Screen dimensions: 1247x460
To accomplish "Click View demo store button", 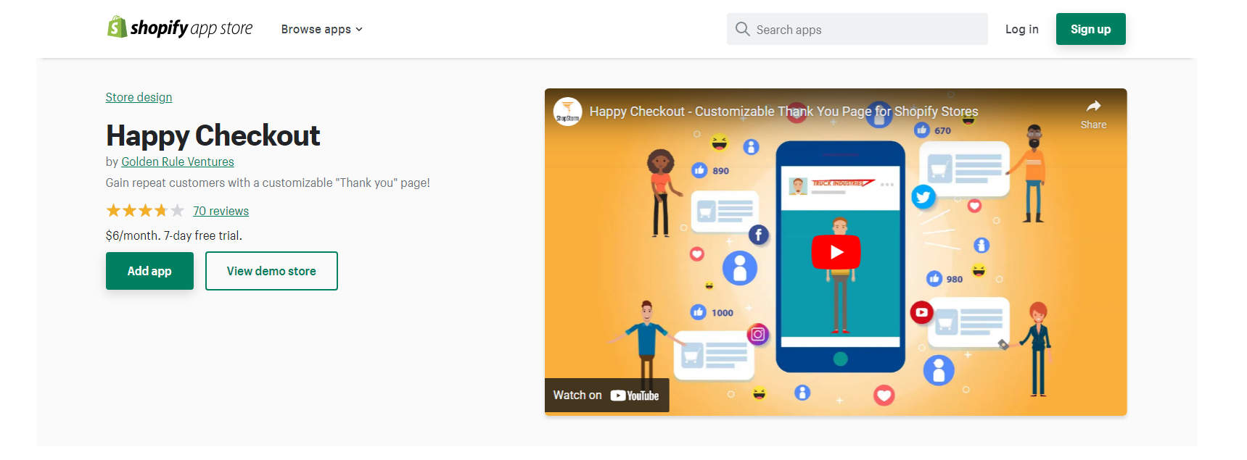I will tap(271, 271).
